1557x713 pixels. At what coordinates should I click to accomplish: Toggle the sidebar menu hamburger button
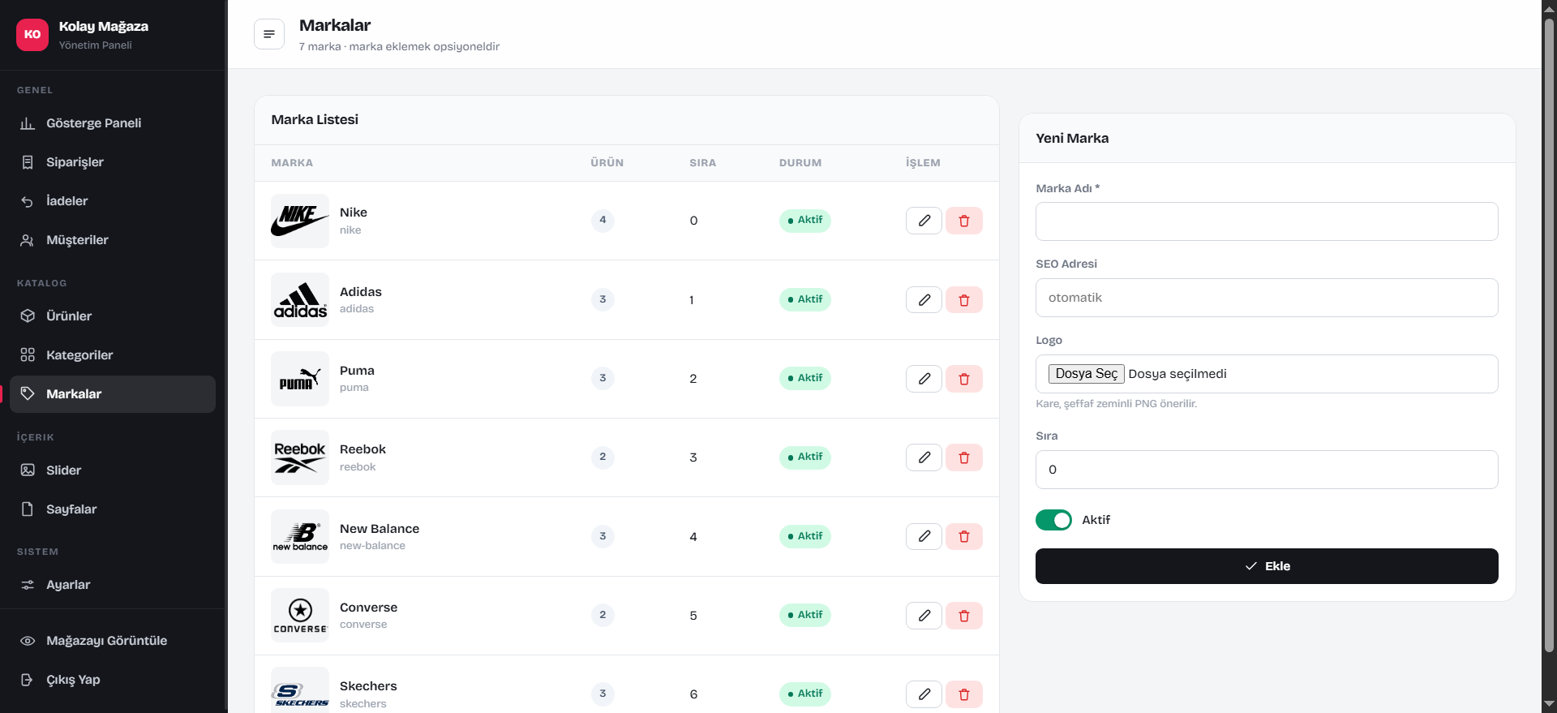pyautogui.click(x=269, y=34)
